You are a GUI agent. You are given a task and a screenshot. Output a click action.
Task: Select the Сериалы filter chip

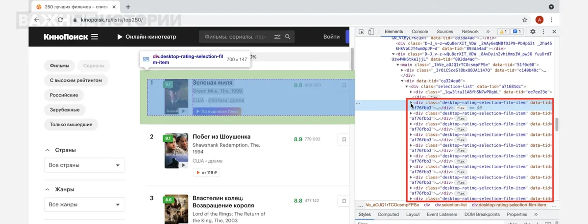[94, 66]
